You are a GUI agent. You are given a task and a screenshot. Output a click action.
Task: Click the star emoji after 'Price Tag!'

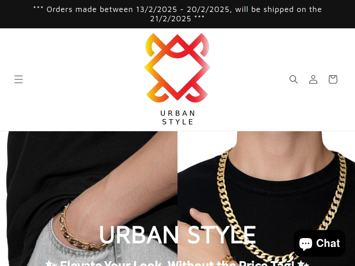click(x=304, y=264)
